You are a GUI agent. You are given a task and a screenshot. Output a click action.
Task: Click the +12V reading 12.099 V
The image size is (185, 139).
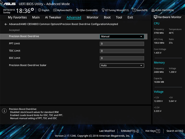pos(158,101)
